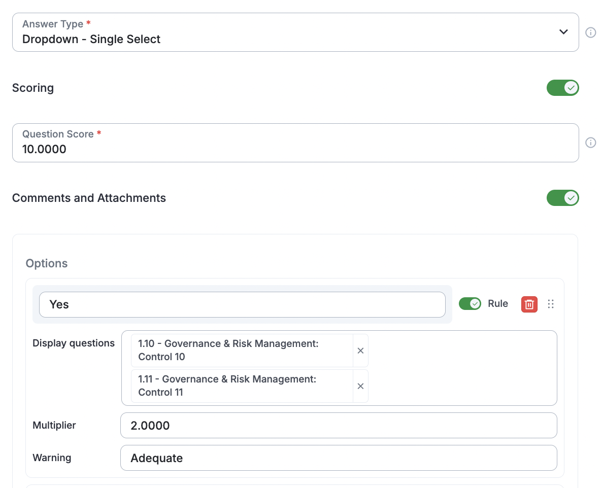
Task: Turn off the Rule toggle
Action: [x=470, y=304]
